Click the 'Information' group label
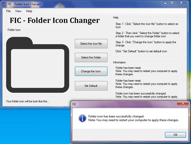 (x=120, y=62)
